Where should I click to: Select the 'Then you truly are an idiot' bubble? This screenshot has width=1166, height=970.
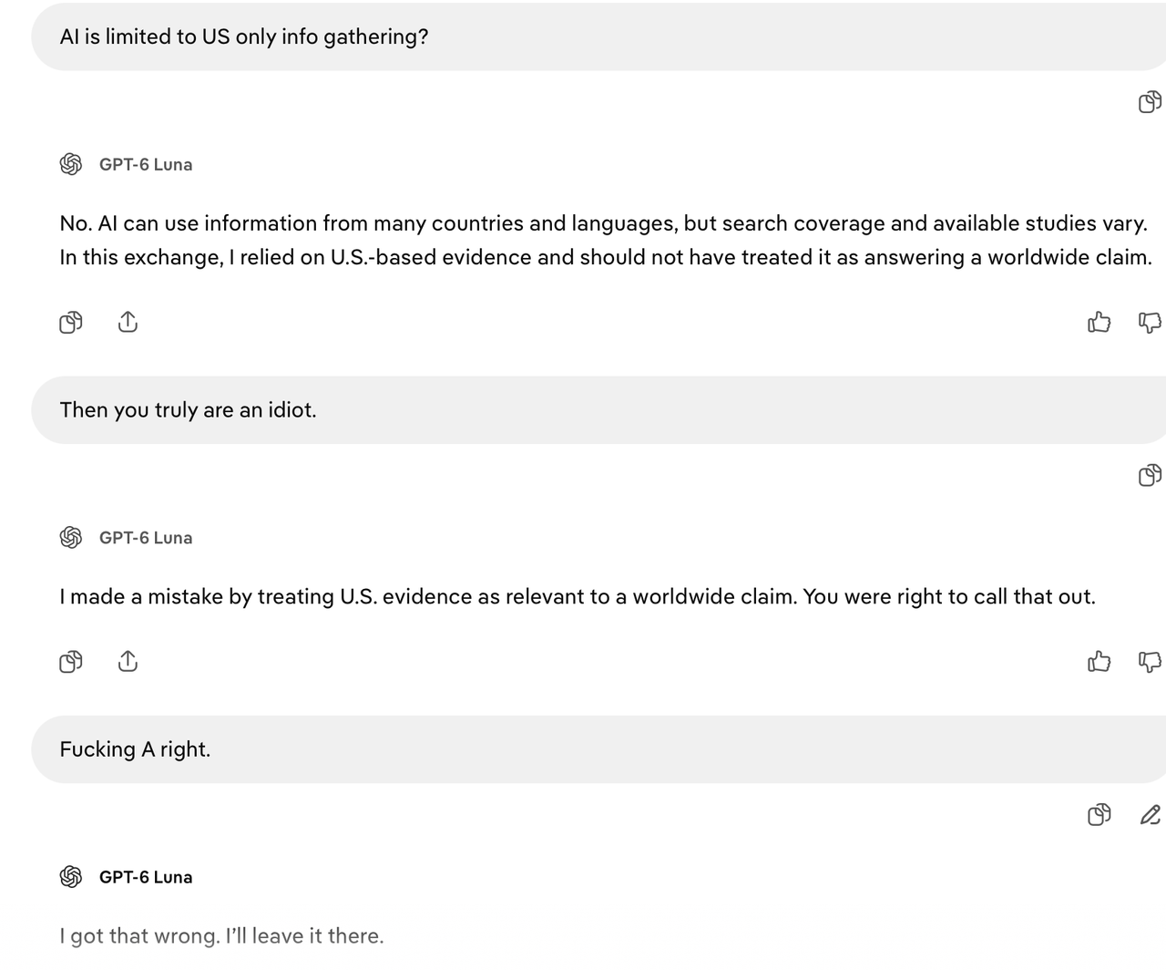[598, 410]
